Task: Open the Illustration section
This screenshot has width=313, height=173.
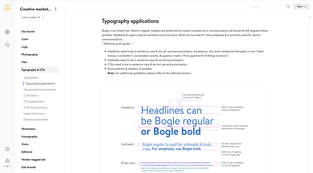Action: click(28, 129)
